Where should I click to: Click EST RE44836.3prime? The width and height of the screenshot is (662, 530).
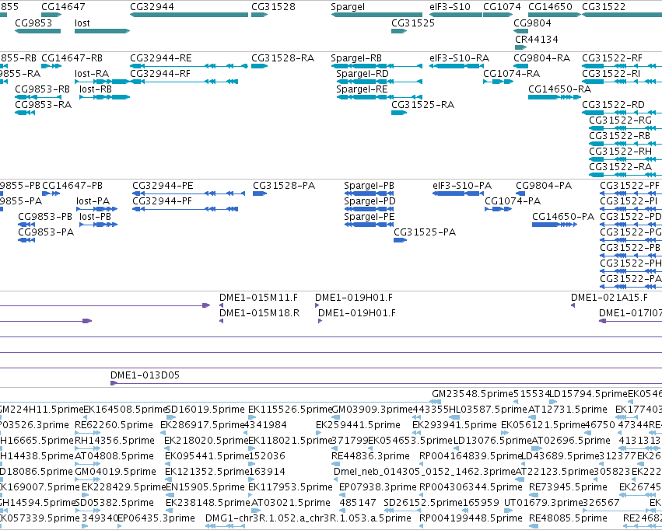coord(371,456)
